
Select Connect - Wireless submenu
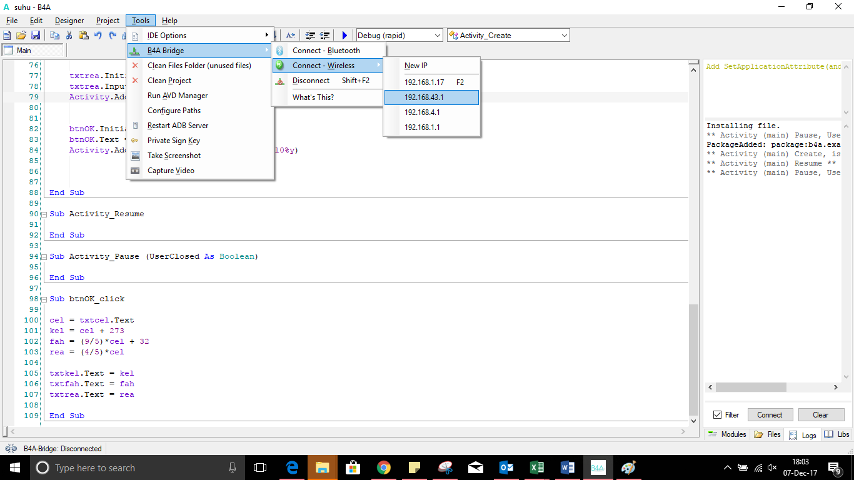329,66
